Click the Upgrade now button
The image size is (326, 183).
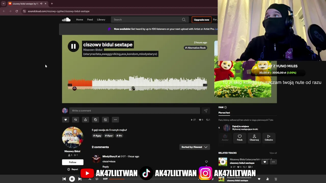point(201,20)
